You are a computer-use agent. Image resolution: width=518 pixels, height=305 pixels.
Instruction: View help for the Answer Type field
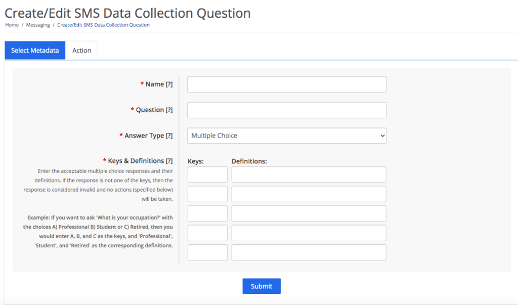tap(169, 136)
